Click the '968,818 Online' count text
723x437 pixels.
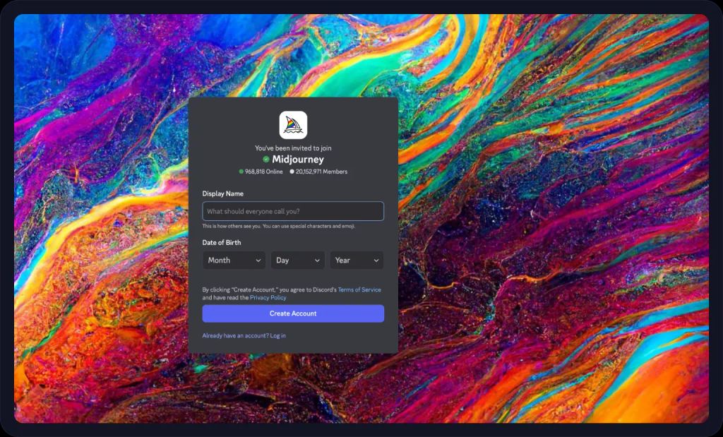pyautogui.click(x=264, y=172)
